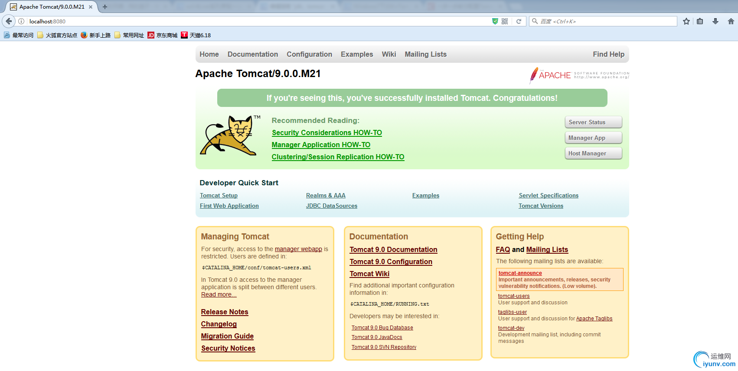Open the QR code icon in address bar

click(505, 21)
